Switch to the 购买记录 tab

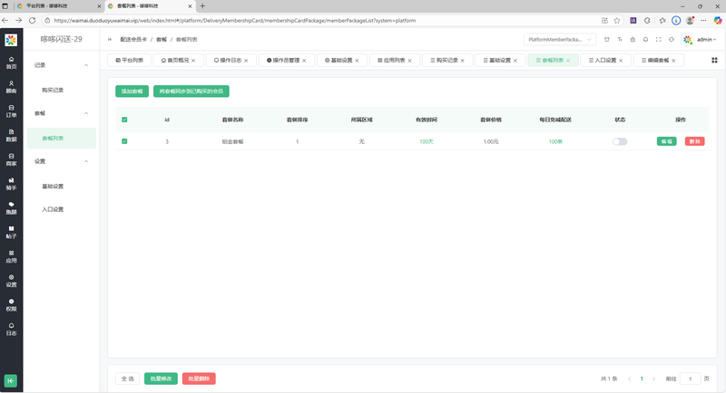(x=447, y=61)
